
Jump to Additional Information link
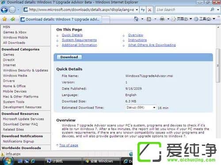click(80, 45)
